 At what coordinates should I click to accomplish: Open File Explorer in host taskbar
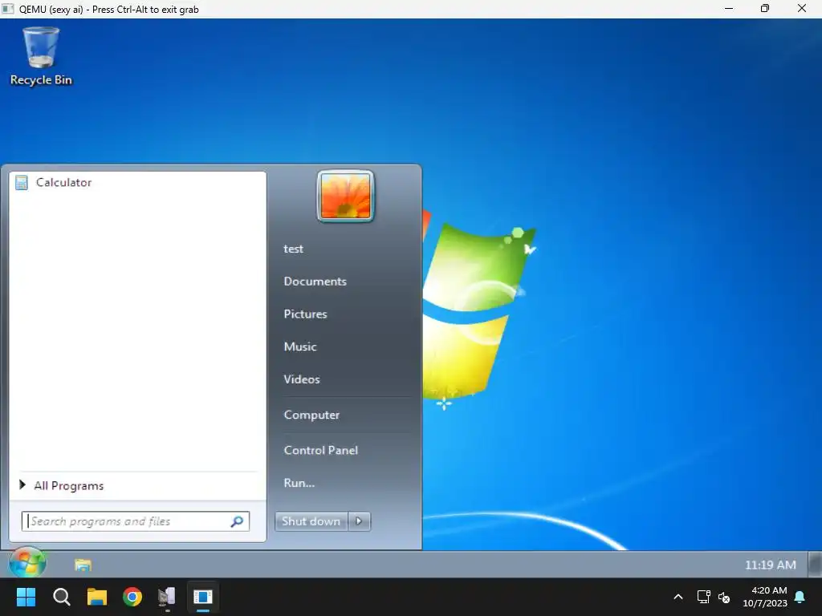(97, 597)
